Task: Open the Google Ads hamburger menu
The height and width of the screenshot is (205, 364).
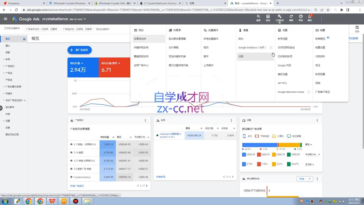Action: tap(5, 19)
